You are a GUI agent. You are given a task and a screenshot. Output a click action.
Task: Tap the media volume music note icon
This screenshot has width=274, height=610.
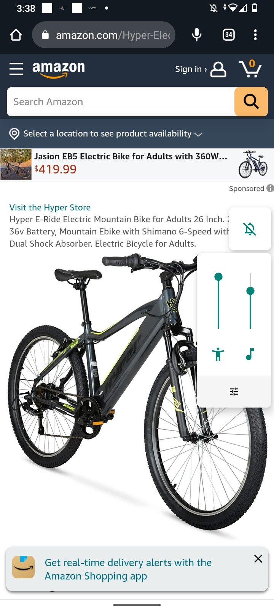(250, 354)
